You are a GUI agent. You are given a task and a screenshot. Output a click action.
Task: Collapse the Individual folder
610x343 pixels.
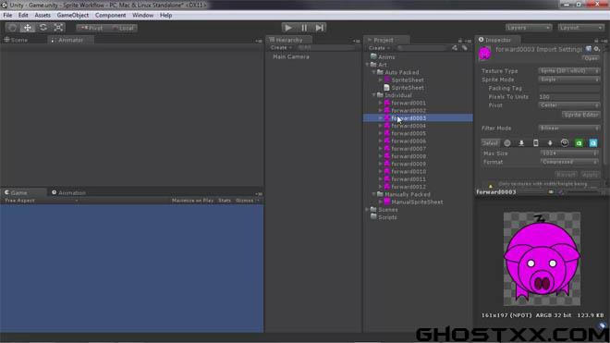(374, 95)
